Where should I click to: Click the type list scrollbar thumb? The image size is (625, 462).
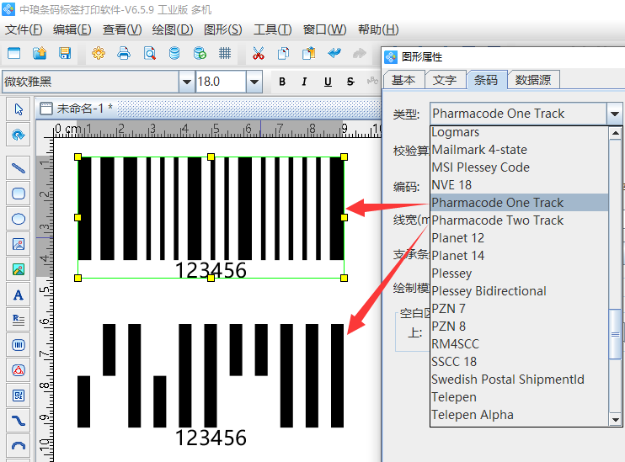click(x=616, y=334)
